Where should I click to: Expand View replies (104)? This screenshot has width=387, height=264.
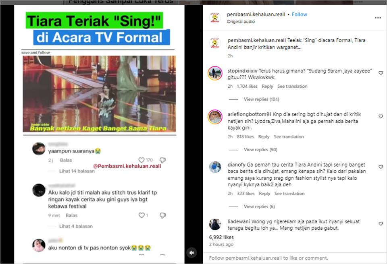point(261,99)
